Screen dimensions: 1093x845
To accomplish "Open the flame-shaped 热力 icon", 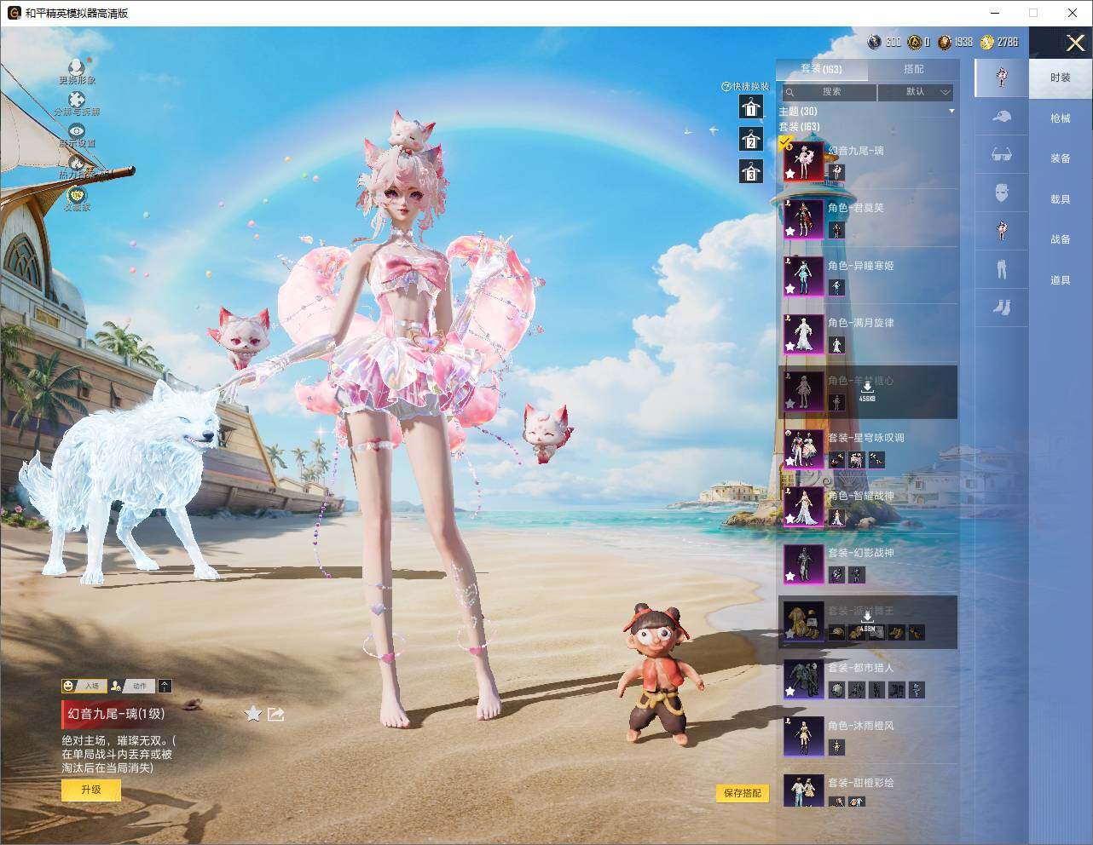I will coord(77,162).
